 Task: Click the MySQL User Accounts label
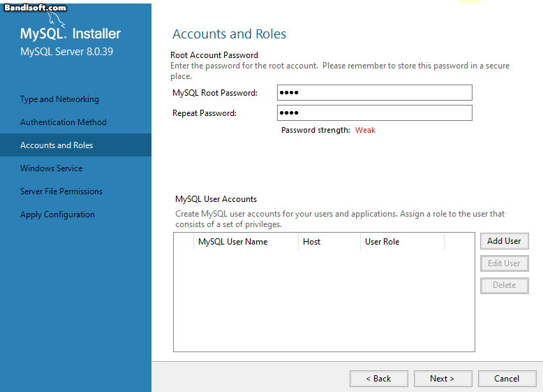tap(216, 199)
